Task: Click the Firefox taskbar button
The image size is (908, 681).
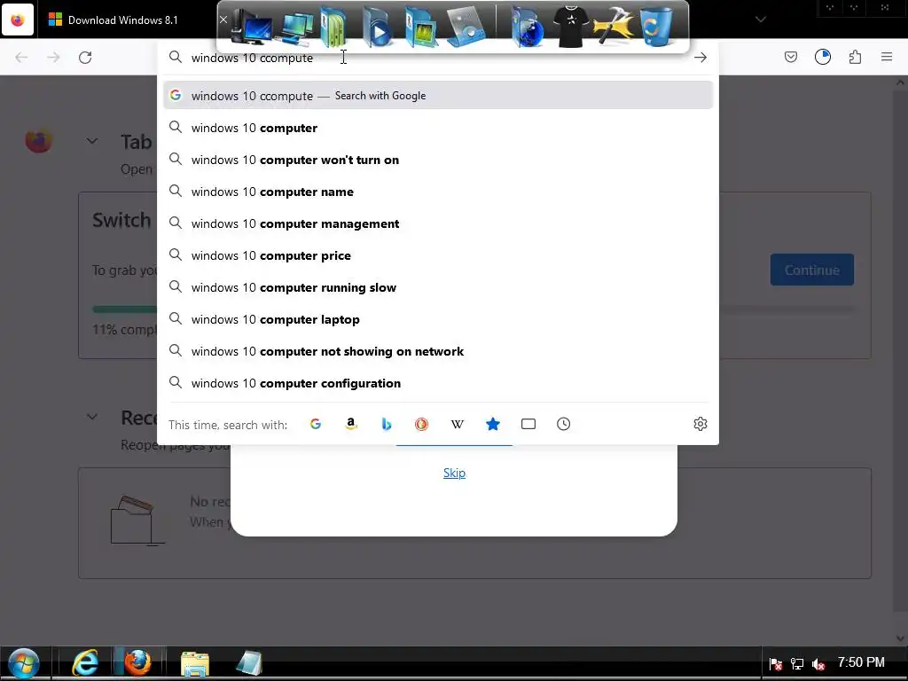Action: pyautogui.click(x=137, y=663)
